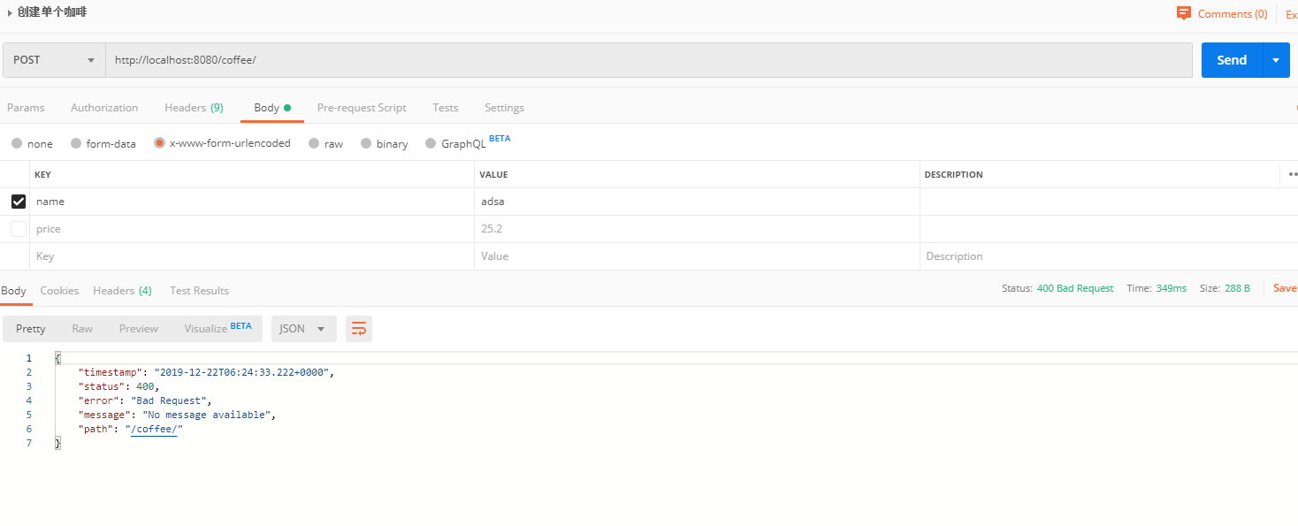Open the Send button dropdown arrow
Image resolution: width=1298 pixels, height=526 pixels.
1276,60
